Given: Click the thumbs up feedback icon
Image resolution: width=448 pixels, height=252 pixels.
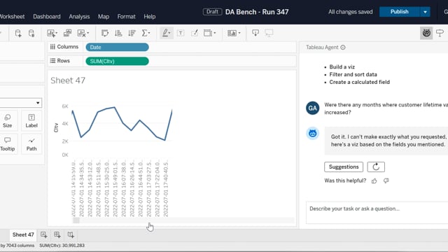Looking at the screenshot, I should click(x=374, y=181).
